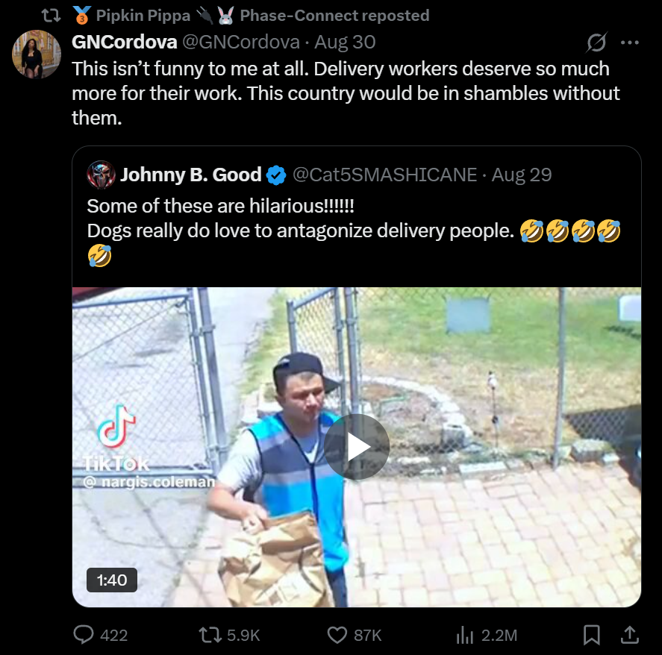Open the @Cat5SMASHICANE handle
The height and width of the screenshot is (655, 662).
point(384,175)
